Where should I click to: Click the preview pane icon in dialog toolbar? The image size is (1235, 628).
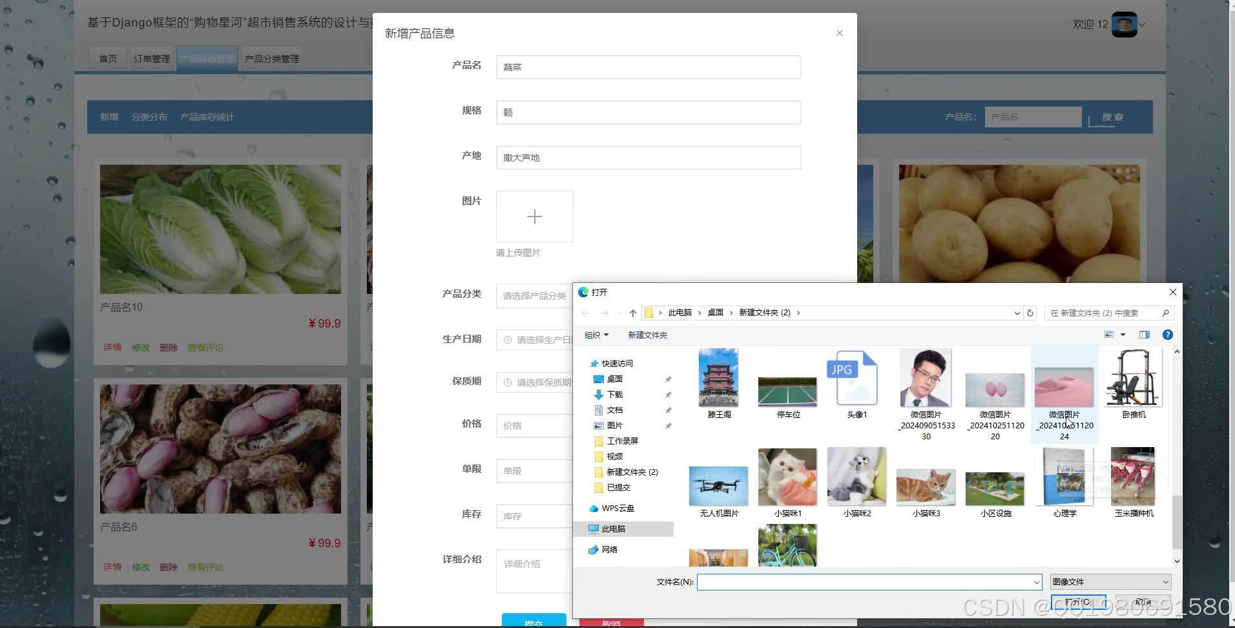click(x=1144, y=335)
